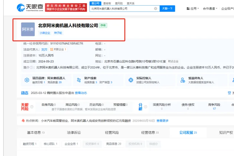Screen dimensions: 234x156
Task: Switch to 法律诉讼 tab
Action: pyautogui.click(x=74, y=133)
